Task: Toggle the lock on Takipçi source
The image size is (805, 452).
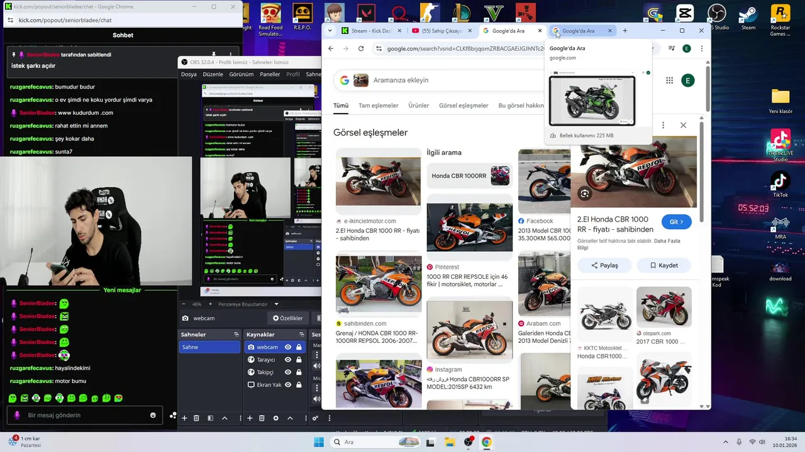Action: point(299,372)
